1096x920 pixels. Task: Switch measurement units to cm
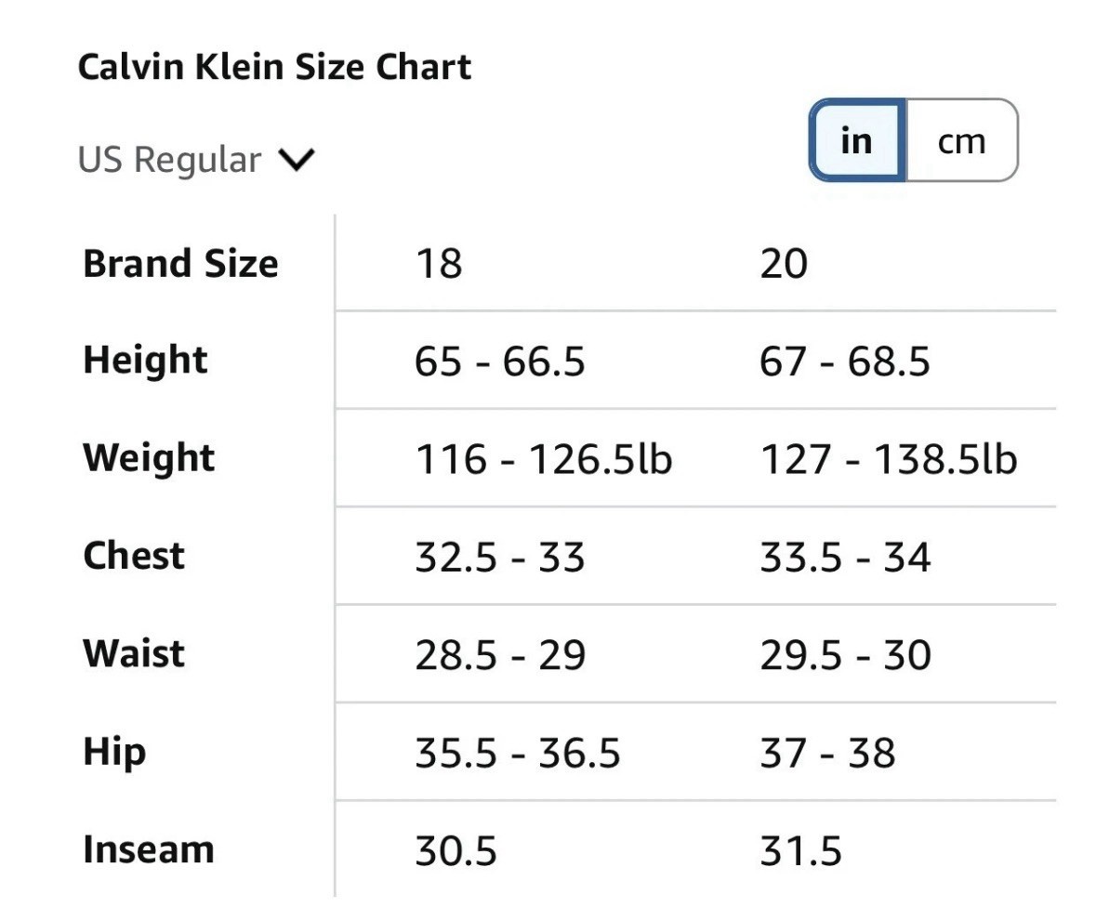click(961, 141)
